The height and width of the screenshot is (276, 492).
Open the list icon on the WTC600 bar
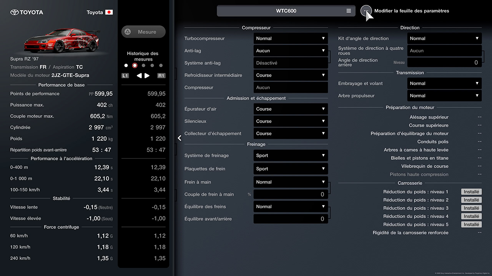coord(349,11)
